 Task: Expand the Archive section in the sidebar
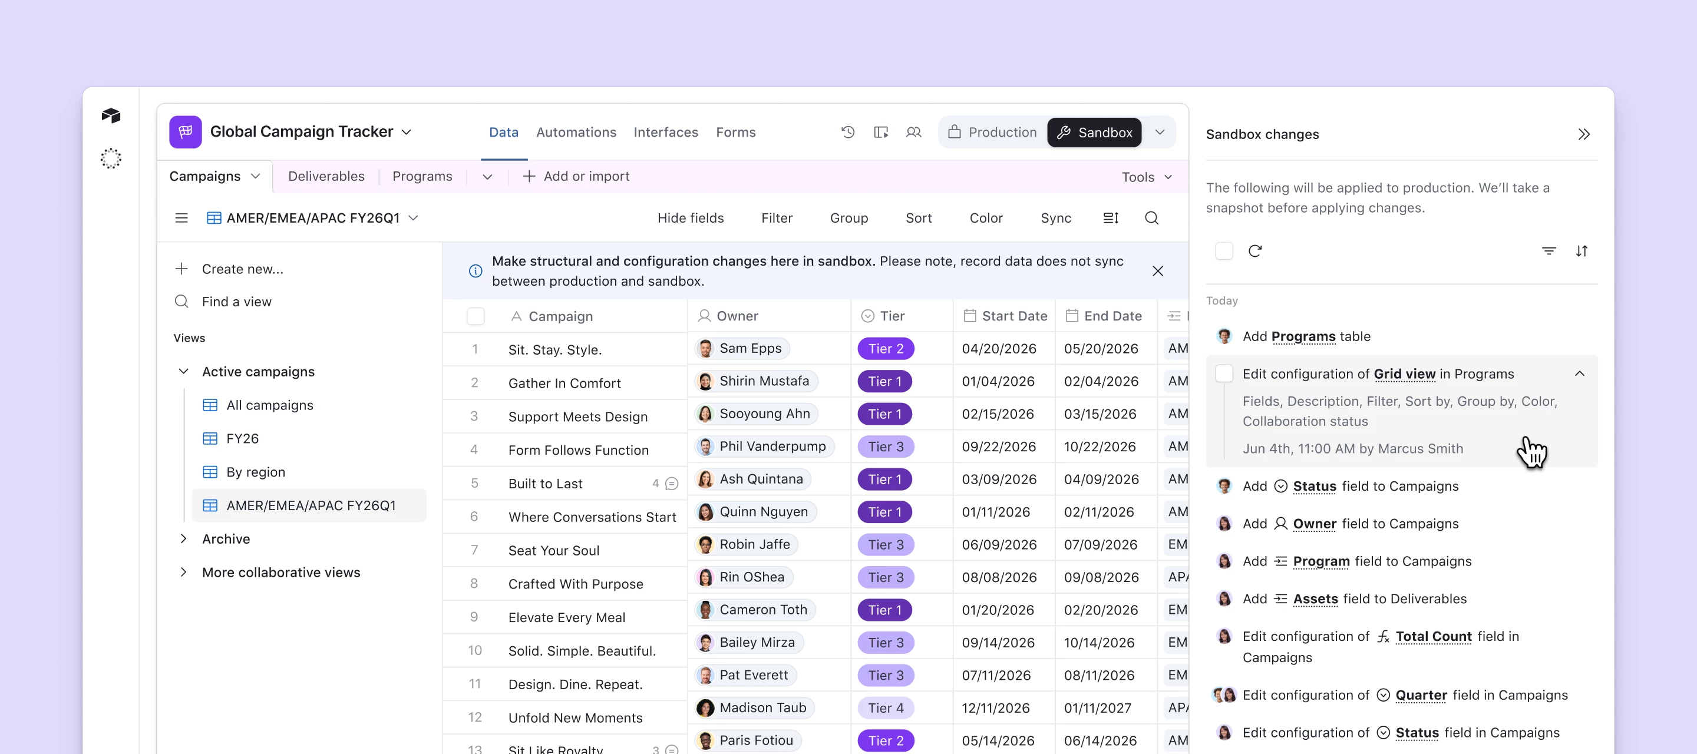183,538
